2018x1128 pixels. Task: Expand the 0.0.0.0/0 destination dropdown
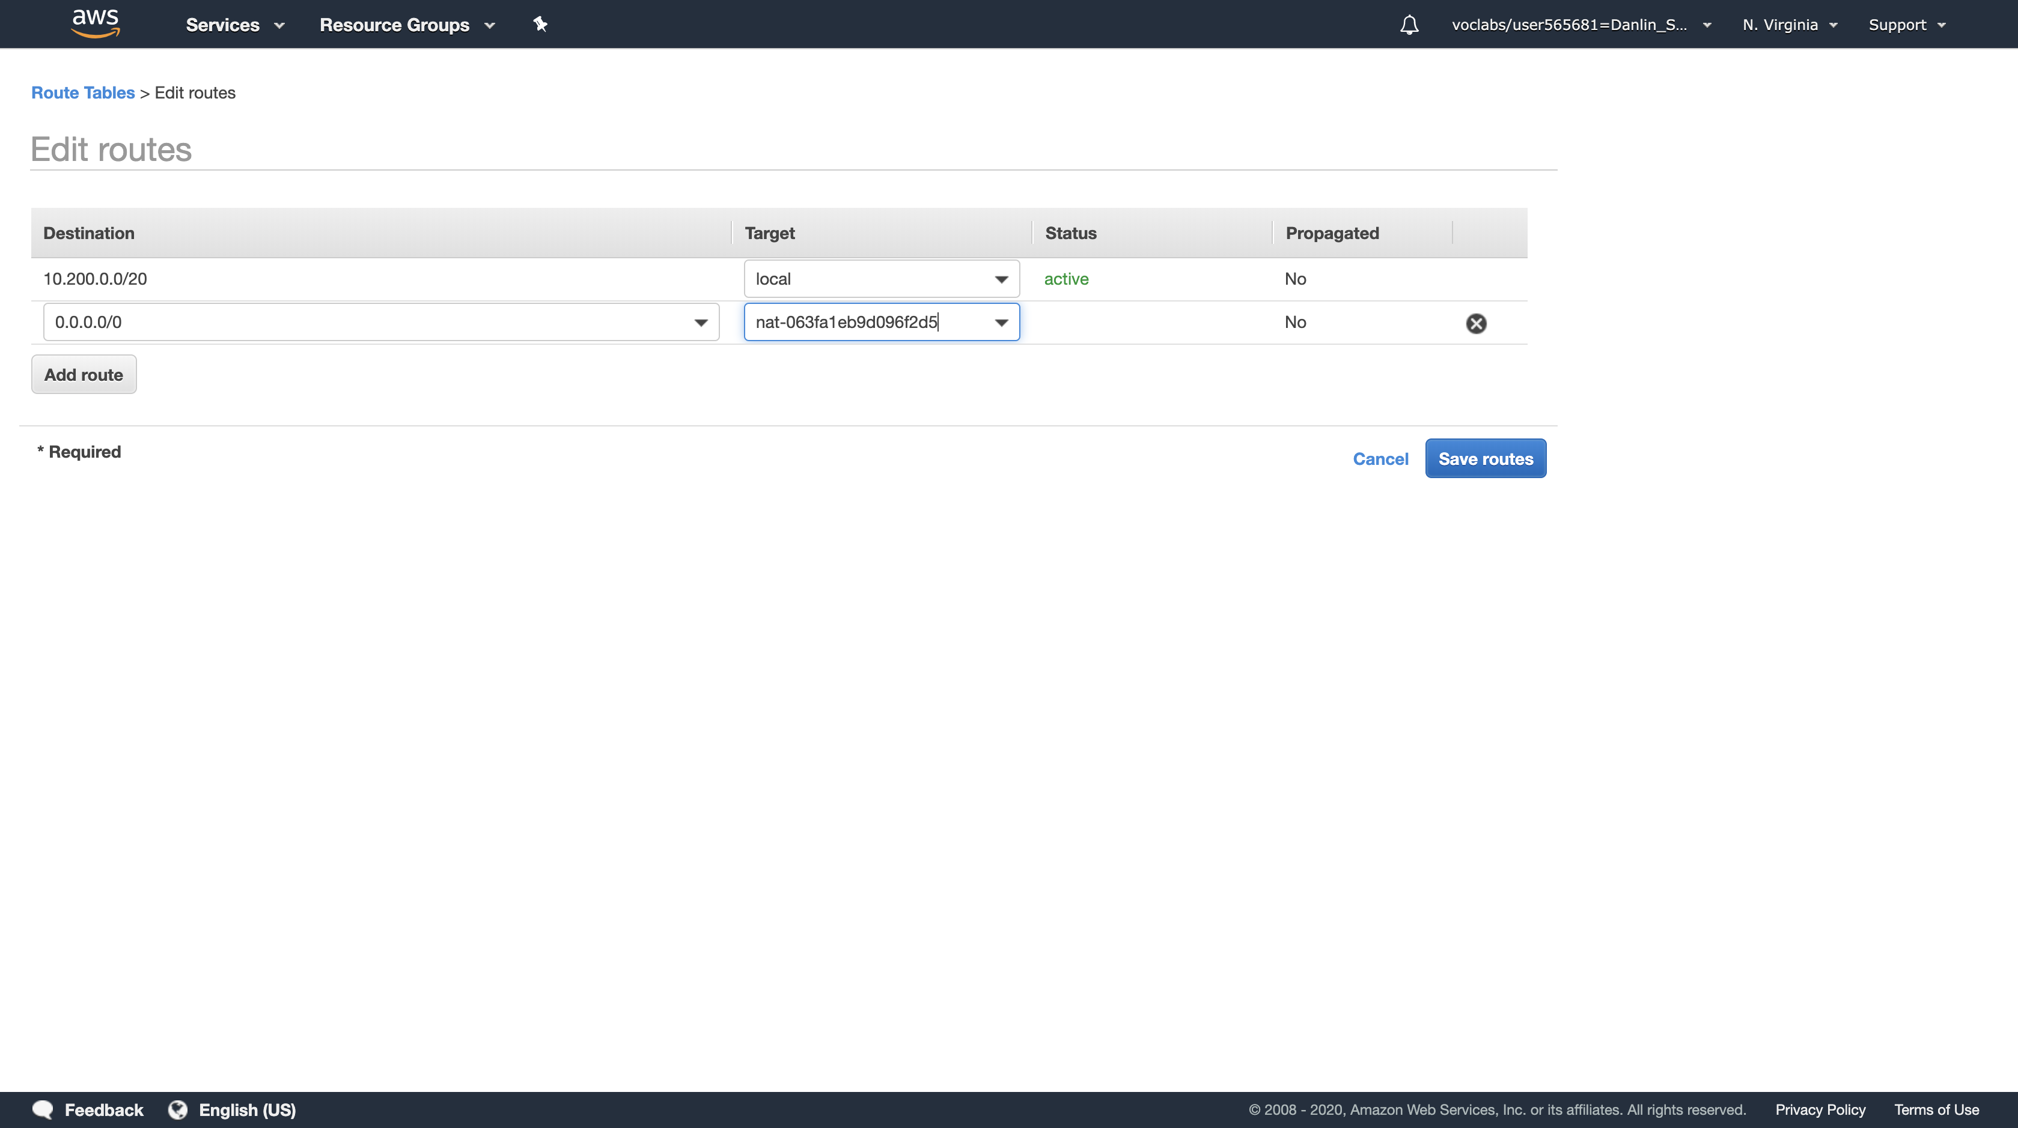700,323
